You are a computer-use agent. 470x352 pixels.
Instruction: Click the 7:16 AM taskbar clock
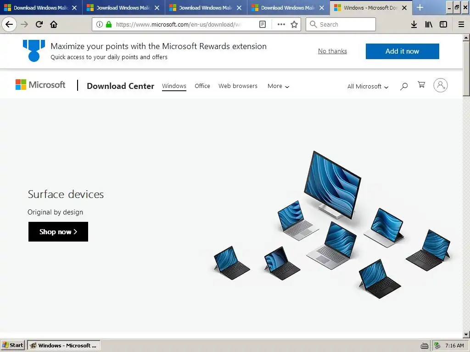coord(454,346)
